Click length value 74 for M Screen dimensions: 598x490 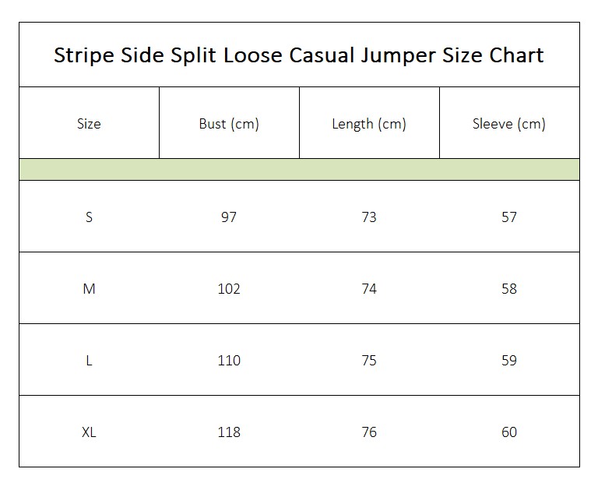coord(369,288)
